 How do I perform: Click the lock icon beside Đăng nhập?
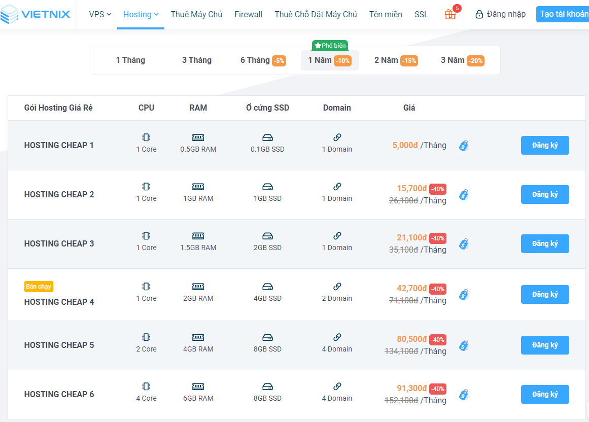coord(479,14)
